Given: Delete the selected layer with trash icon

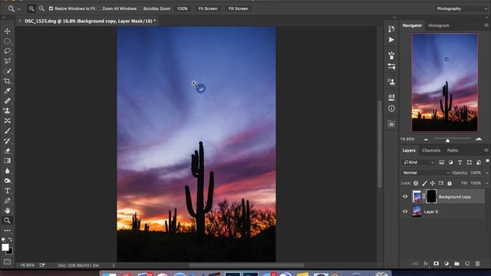Looking at the screenshot, I should (477, 264).
